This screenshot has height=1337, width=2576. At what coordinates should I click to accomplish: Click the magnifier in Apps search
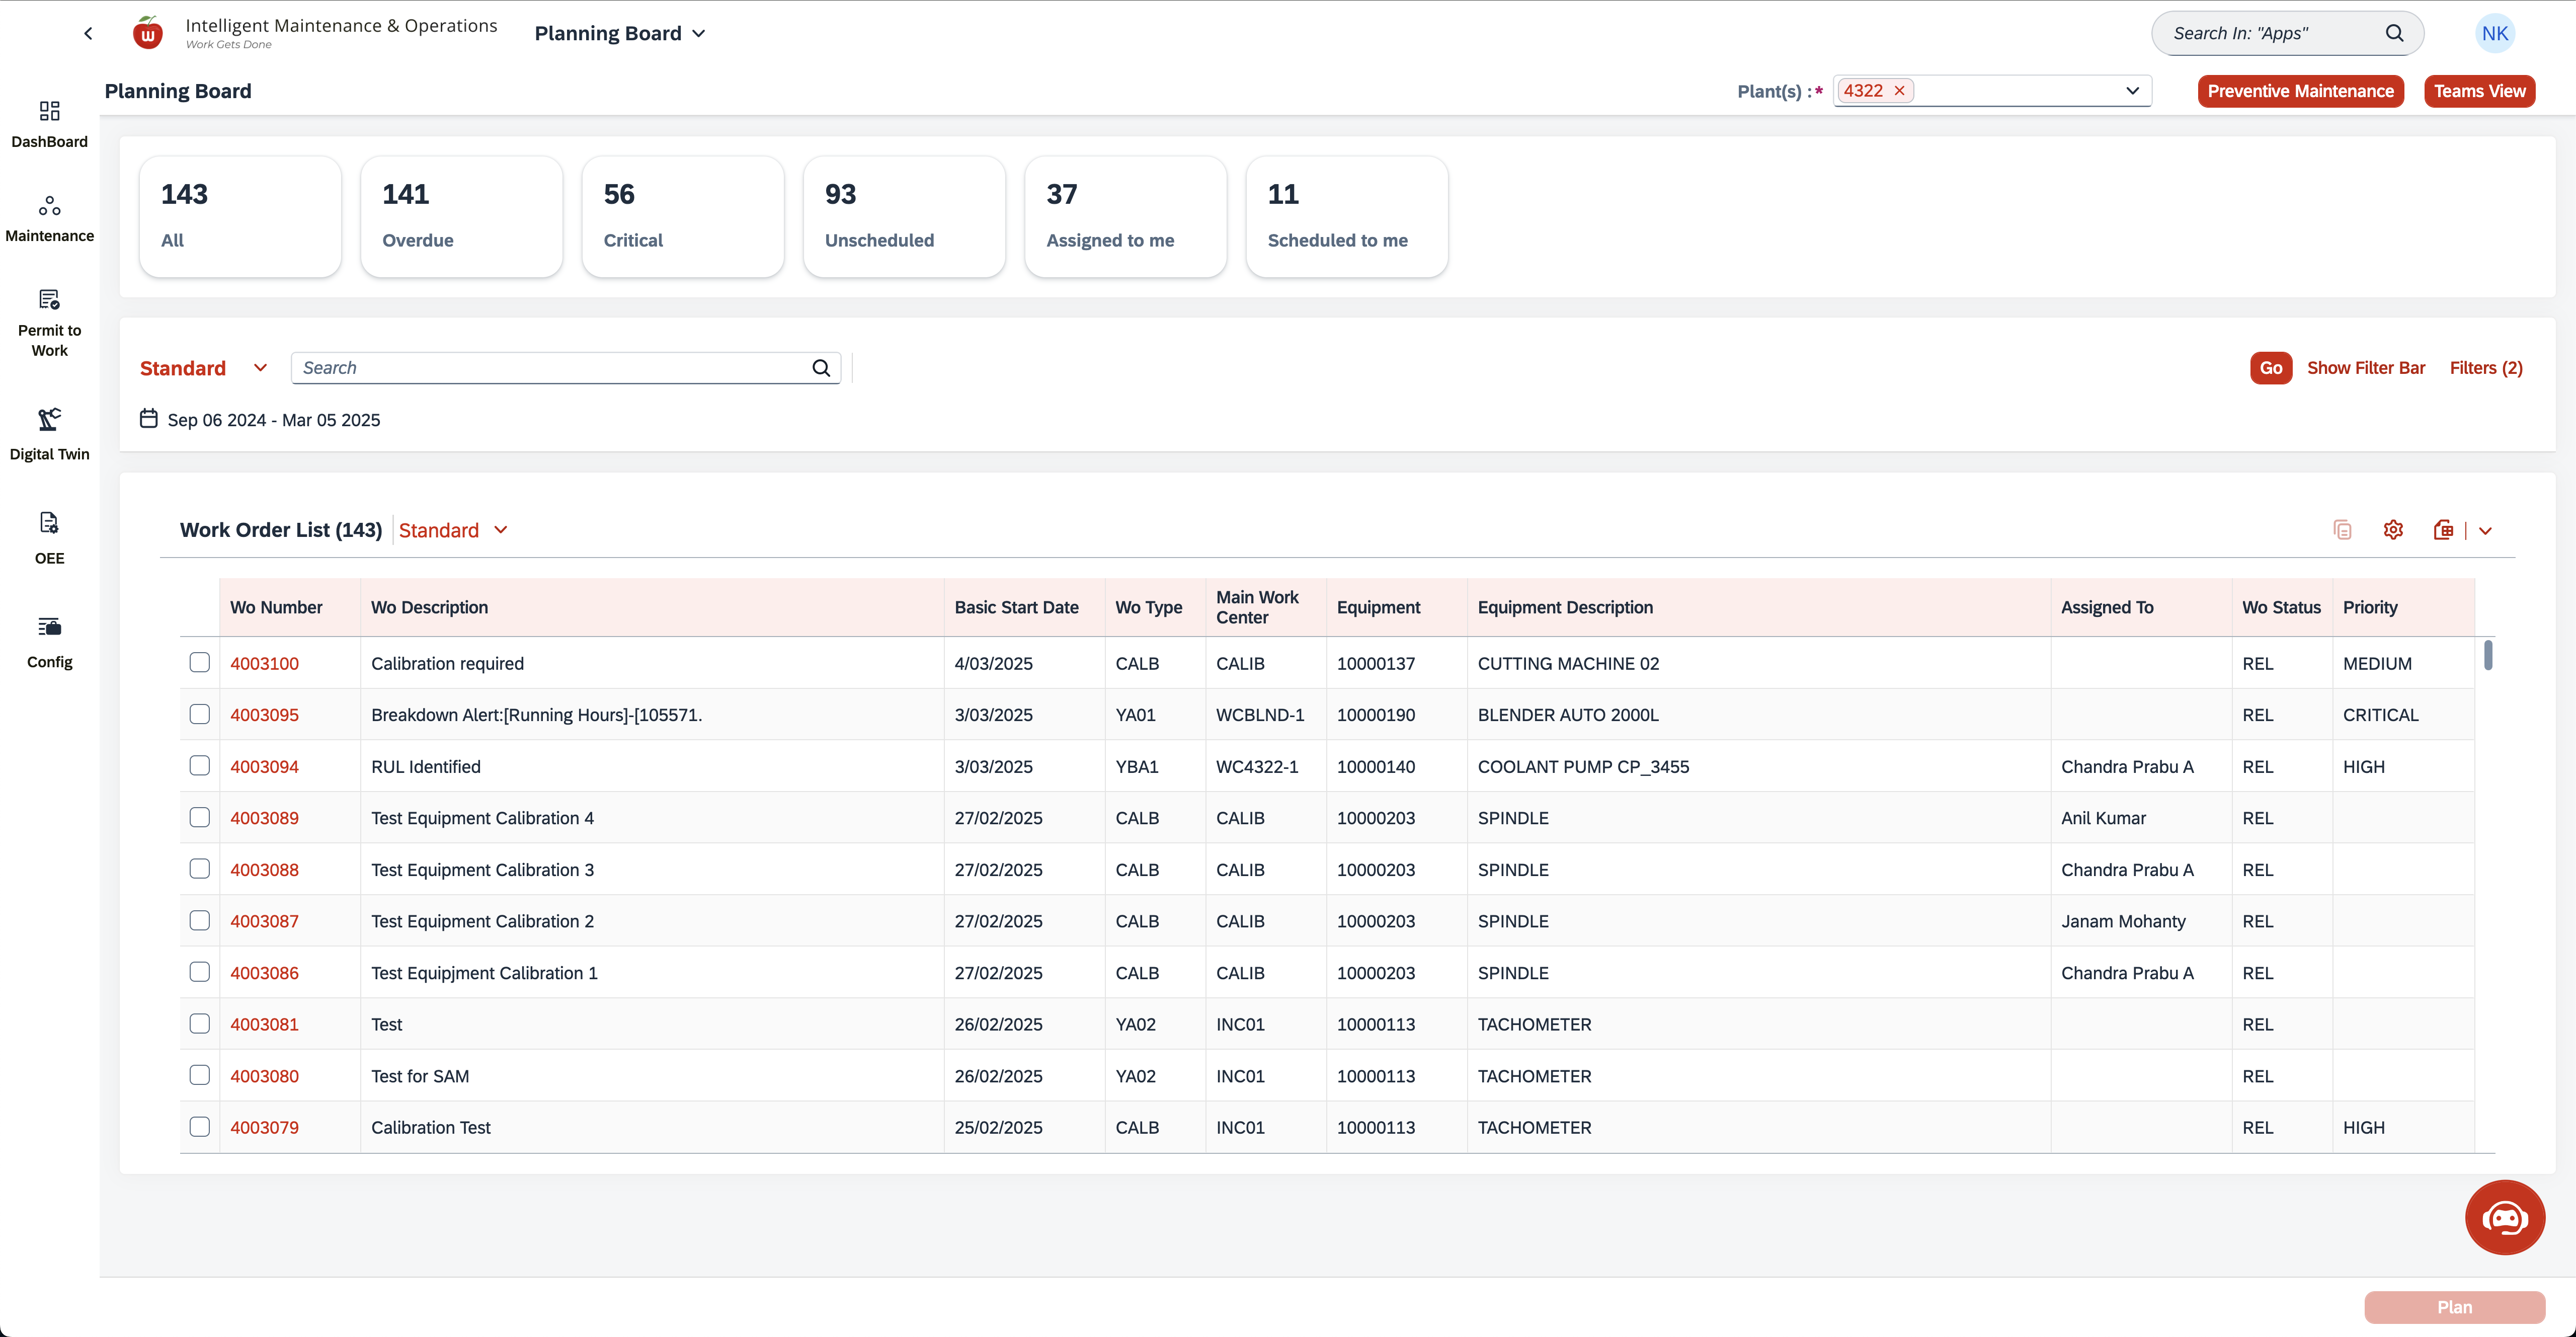tap(2394, 33)
